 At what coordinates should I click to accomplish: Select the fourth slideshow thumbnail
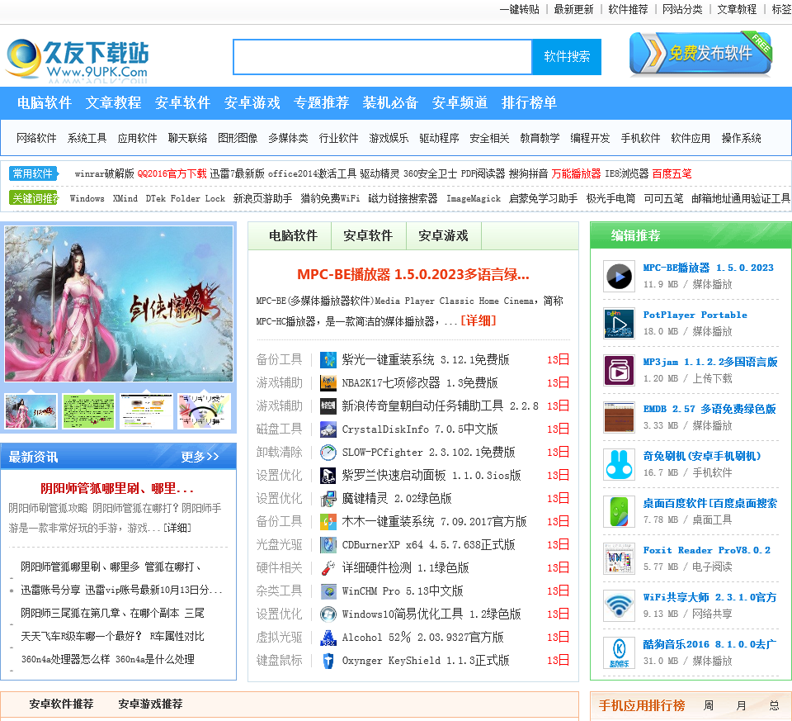tap(205, 411)
